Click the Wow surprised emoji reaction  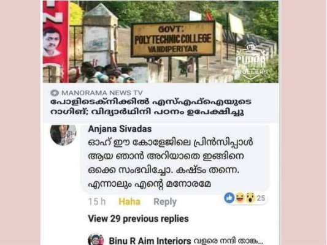(250, 198)
